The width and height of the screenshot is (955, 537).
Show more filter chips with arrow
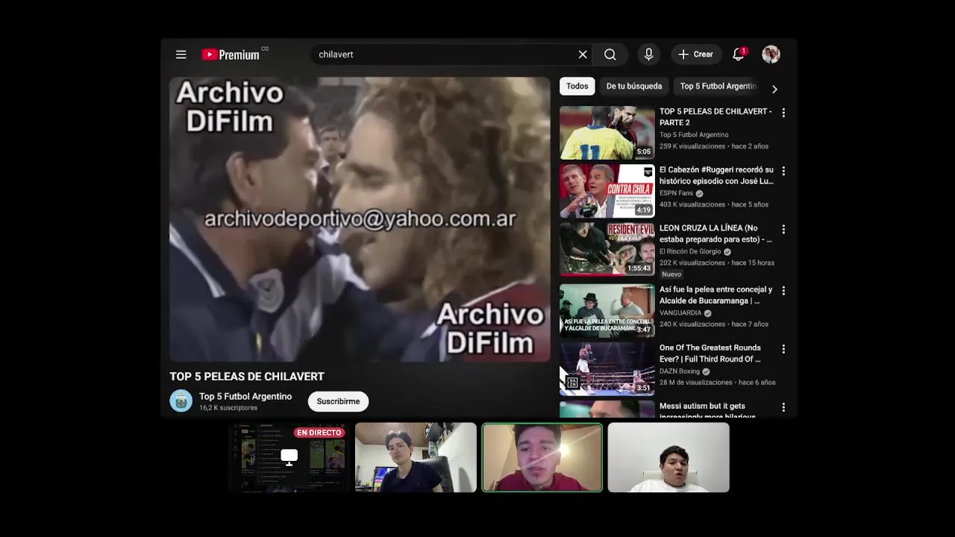click(x=774, y=89)
